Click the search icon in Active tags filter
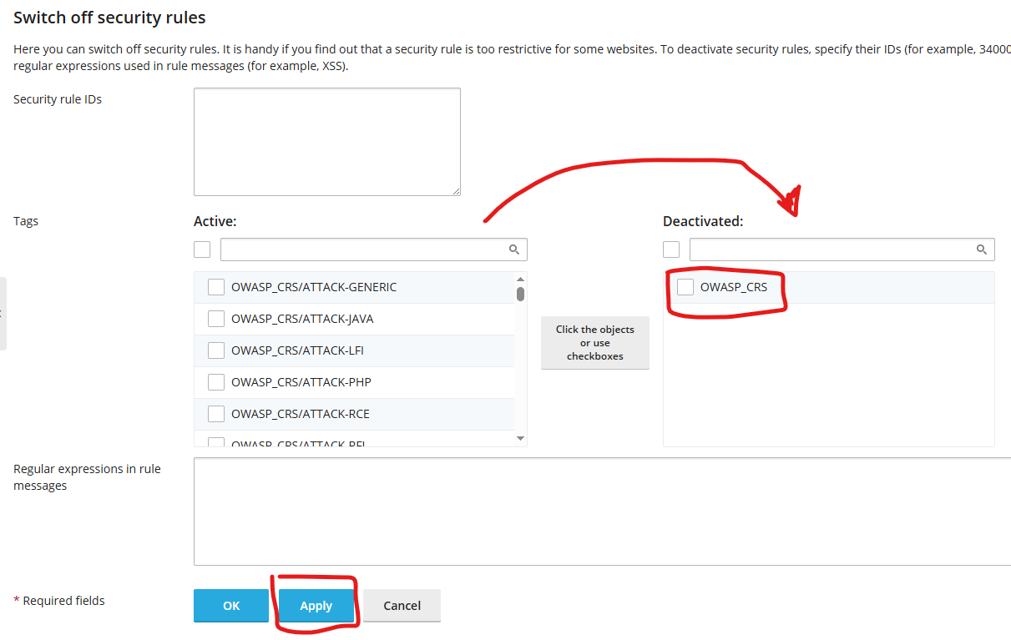The image size is (1011, 640). (x=514, y=249)
